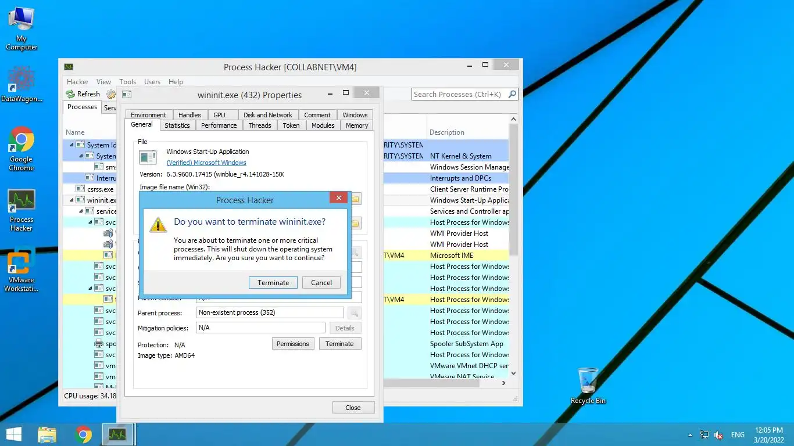Click the spooler printer icon in process list

tap(99, 344)
